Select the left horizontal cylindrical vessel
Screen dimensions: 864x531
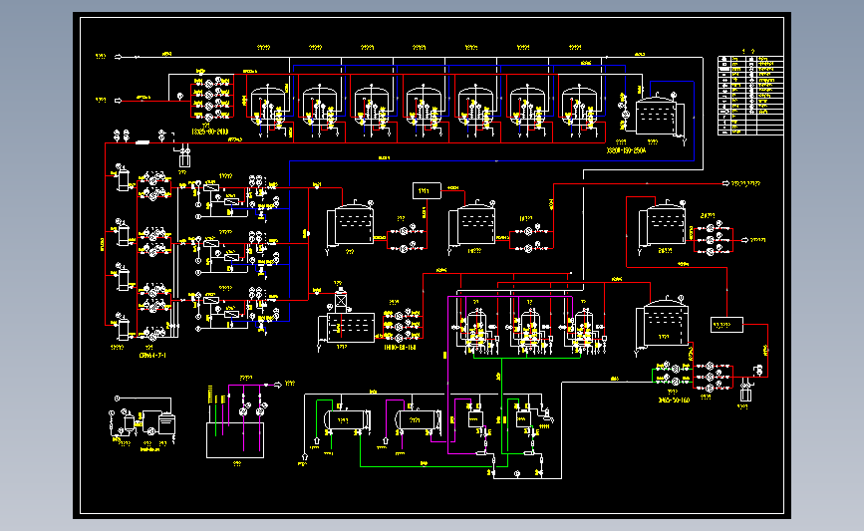tap(347, 420)
